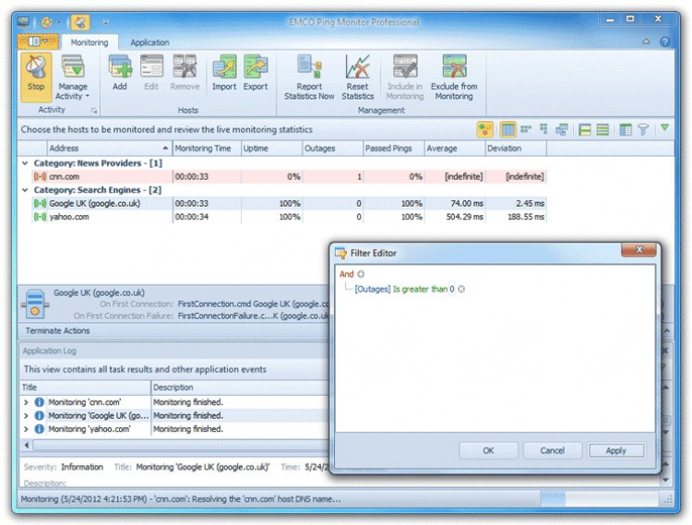Click the And operator in Filter Editor
The height and width of the screenshot is (525, 692).
pos(346,274)
